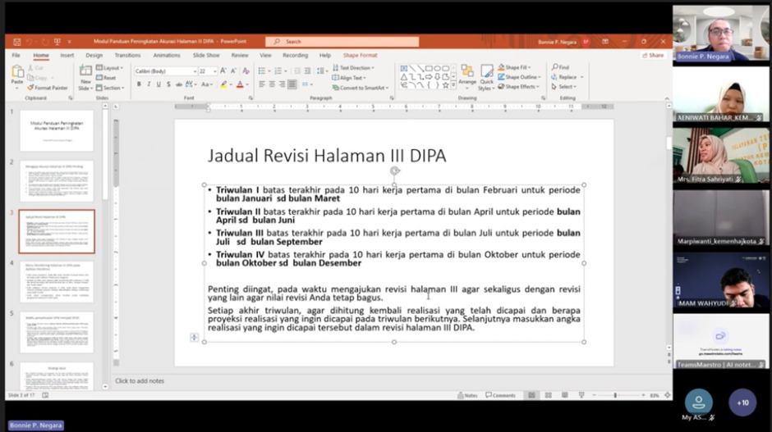
Task: Decrease list indent level
Action: coord(296,71)
